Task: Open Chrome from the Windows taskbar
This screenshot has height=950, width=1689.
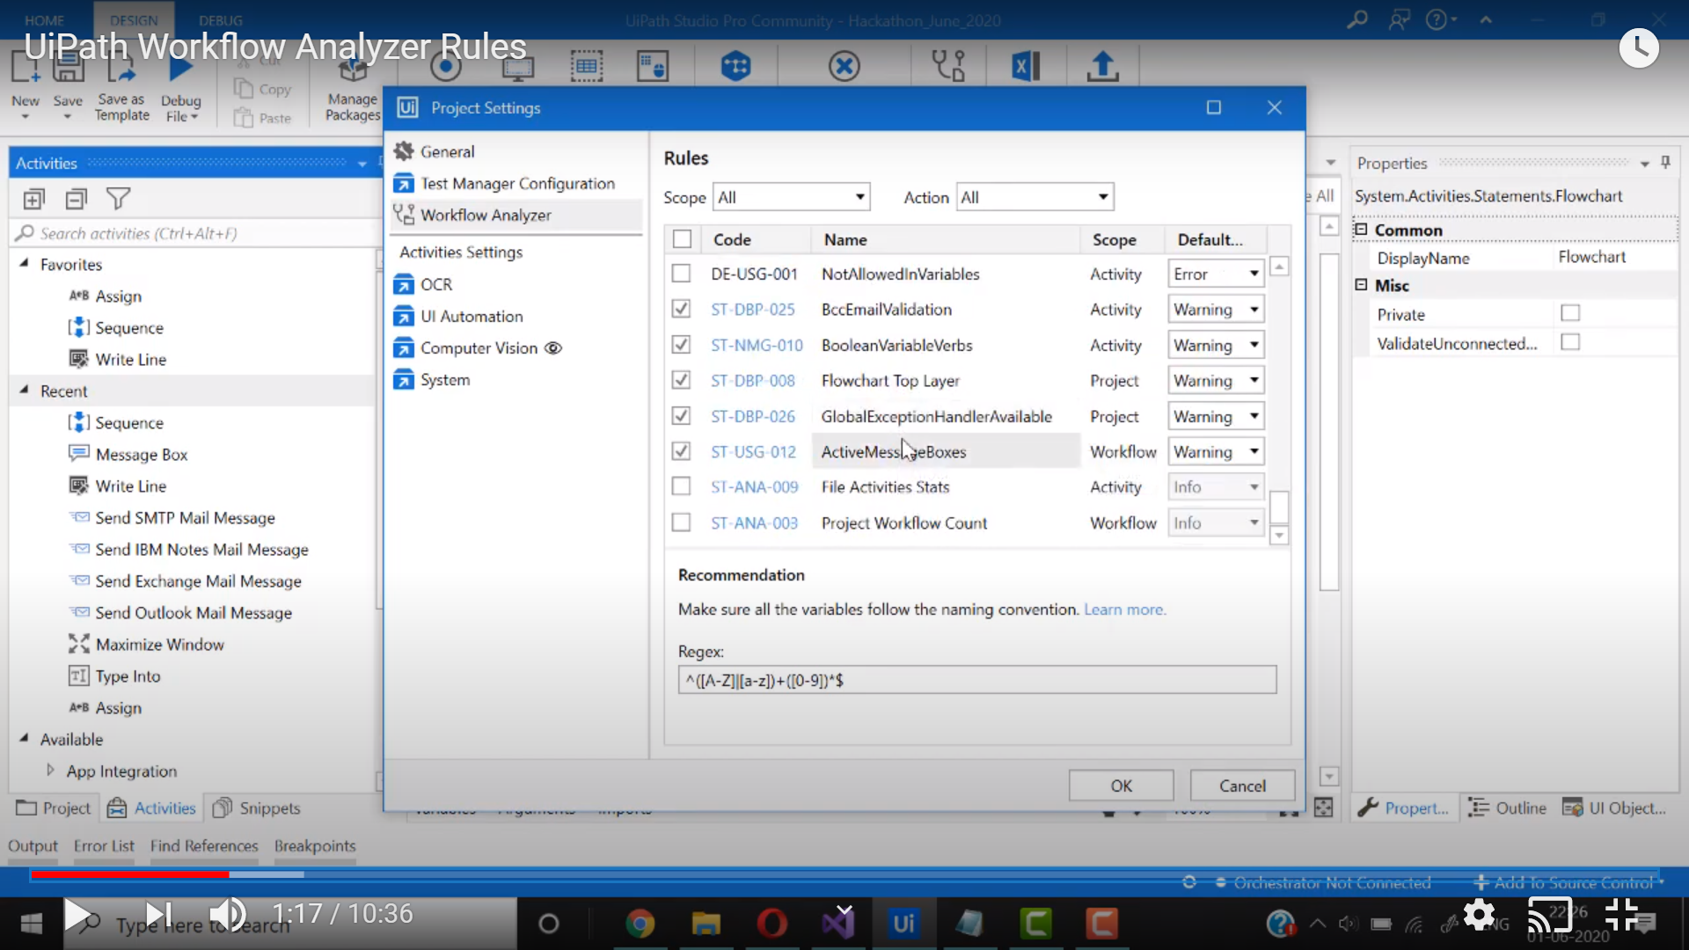Action: coord(640,924)
